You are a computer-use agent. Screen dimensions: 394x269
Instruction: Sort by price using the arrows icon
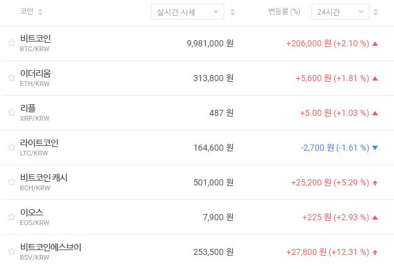(x=233, y=12)
